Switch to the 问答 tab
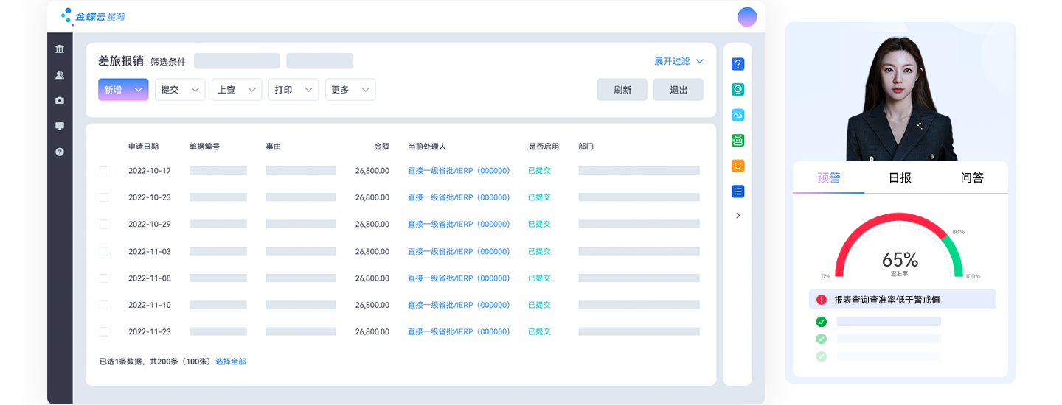This screenshot has width=1062, height=405. tap(971, 177)
